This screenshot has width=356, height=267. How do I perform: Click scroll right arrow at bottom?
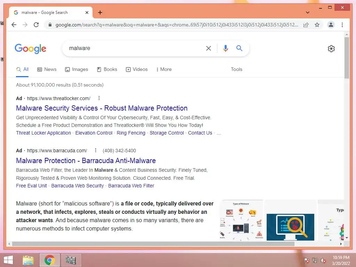(x=341, y=244)
